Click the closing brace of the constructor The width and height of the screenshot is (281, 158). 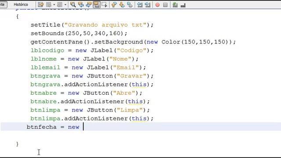17,144
